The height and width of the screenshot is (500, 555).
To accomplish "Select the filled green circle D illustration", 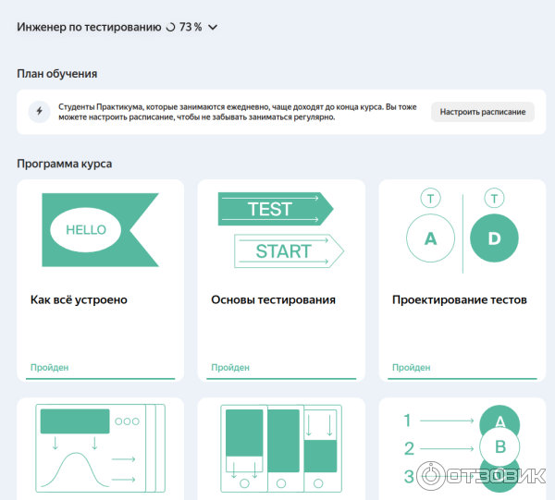I will tap(494, 238).
